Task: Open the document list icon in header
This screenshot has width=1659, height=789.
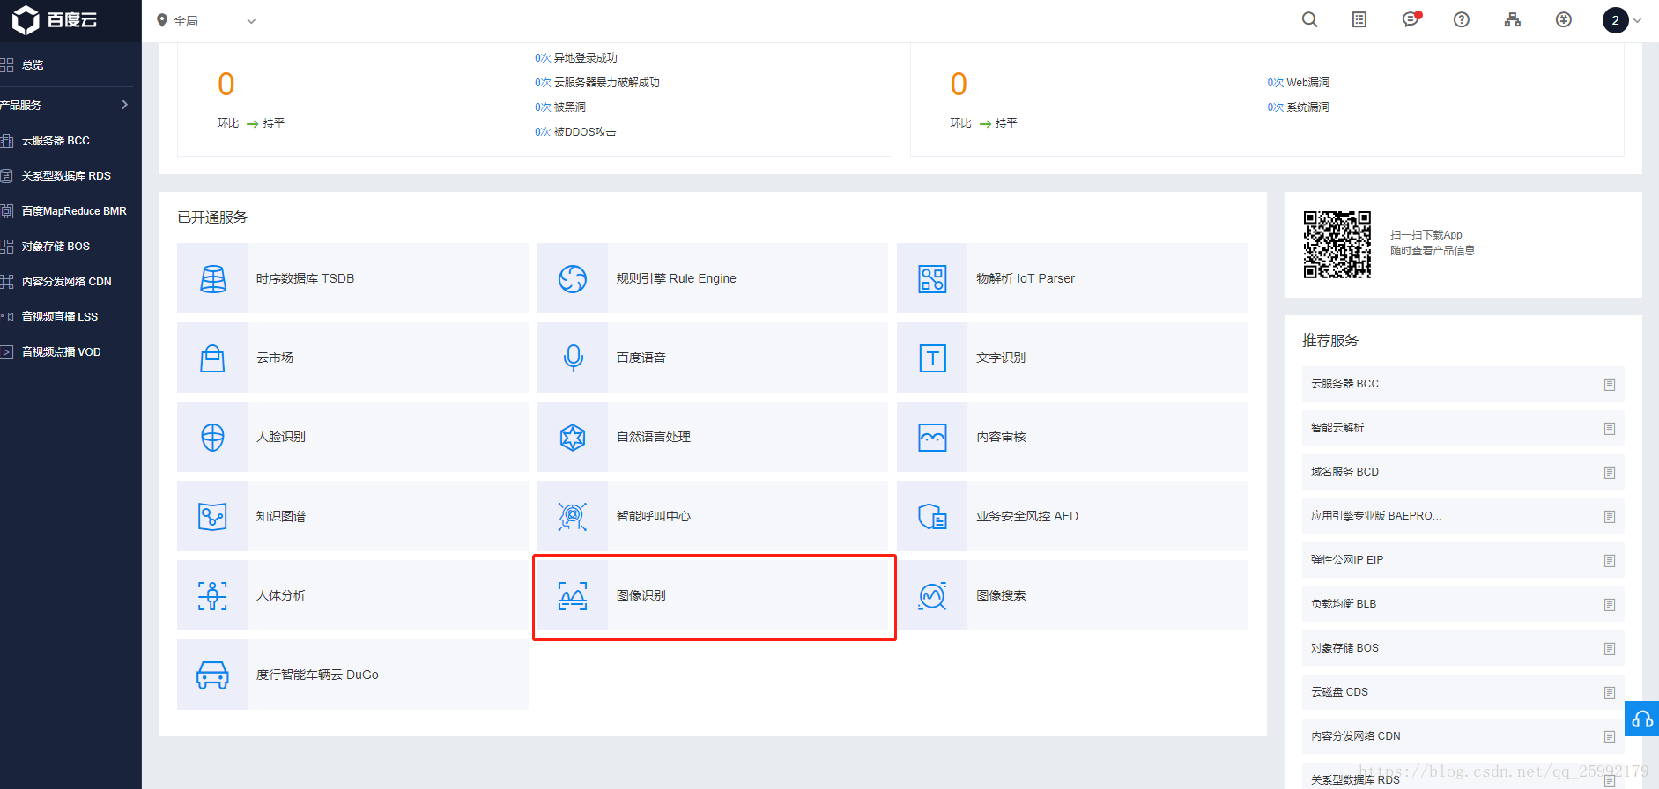Action: tap(1359, 19)
